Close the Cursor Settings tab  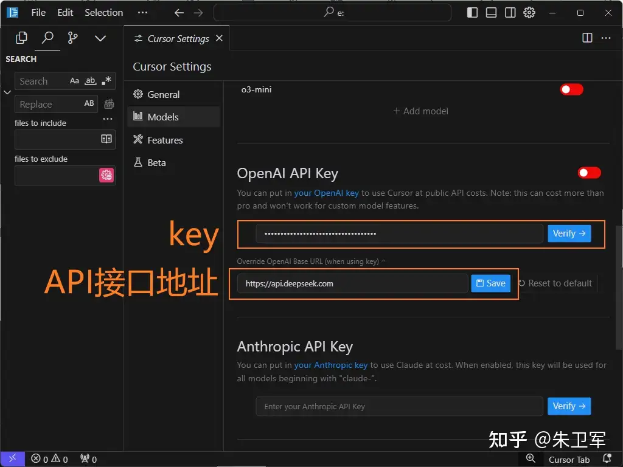(219, 38)
